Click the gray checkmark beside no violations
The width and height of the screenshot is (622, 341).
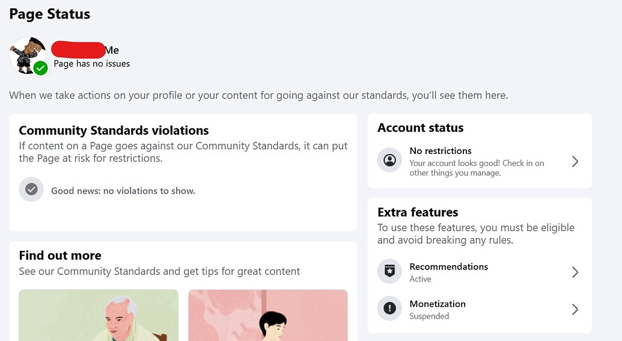tap(31, 189)
